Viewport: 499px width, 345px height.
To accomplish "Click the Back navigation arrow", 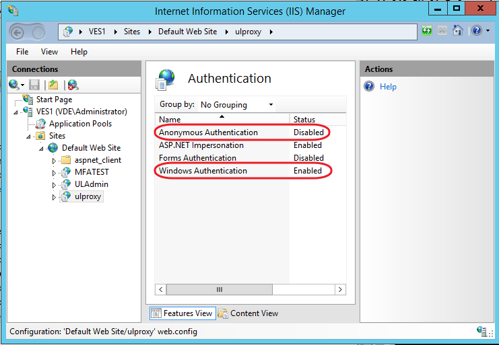I will [18, 33].
